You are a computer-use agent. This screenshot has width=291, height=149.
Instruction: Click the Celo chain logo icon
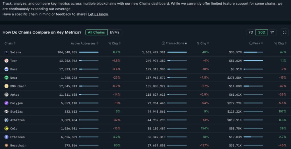7,129
